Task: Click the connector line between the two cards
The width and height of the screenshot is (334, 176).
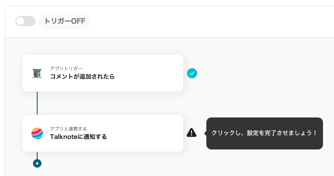Action: [37, 103]
